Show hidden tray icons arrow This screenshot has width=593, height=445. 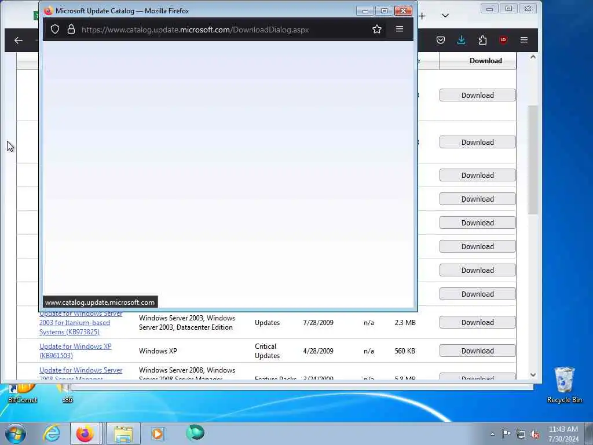pyautogui.click(x=492, y=434)
